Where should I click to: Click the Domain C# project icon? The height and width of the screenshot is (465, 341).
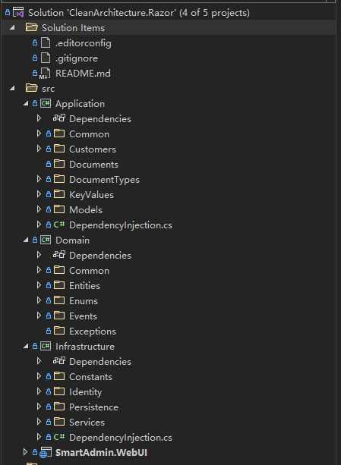[46, 240]
